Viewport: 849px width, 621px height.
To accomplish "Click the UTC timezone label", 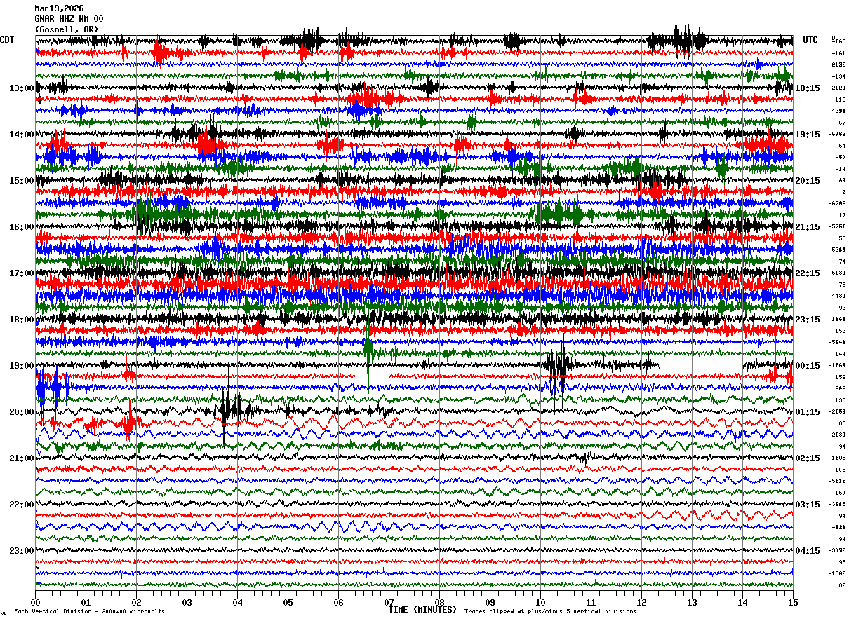I will click(x=810, y=40).
